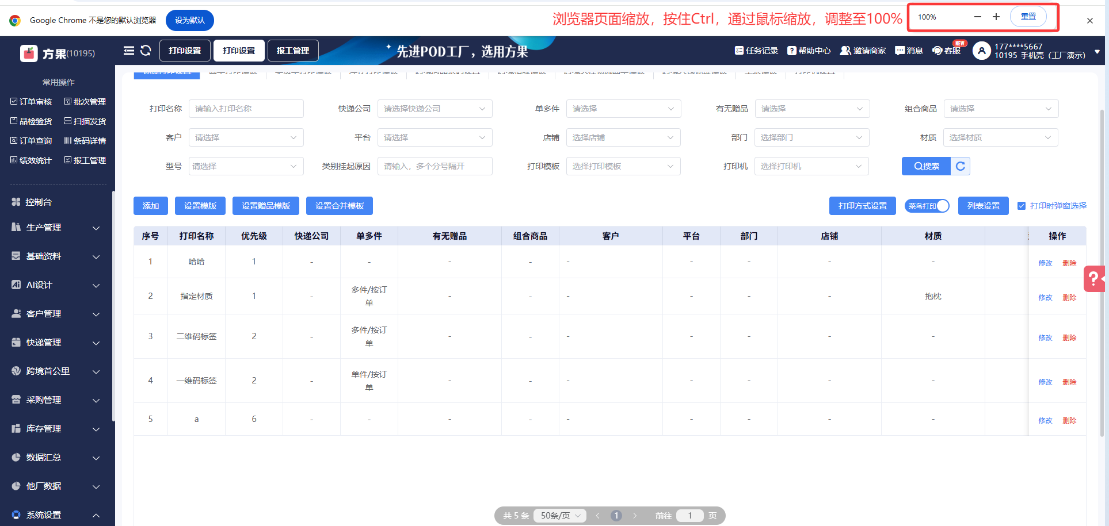
Task: Open 客服 customer service
Action: click(947, 51)
